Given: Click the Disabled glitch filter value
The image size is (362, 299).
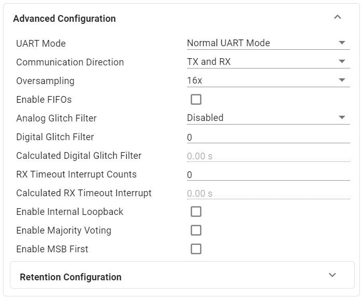Looking at the screenshot, I should click(x=205, y=118).
